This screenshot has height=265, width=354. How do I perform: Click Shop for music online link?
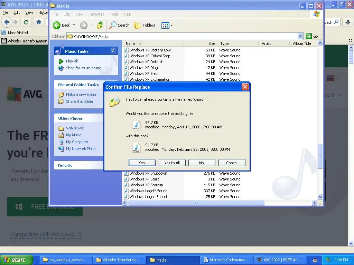point(83,68)
